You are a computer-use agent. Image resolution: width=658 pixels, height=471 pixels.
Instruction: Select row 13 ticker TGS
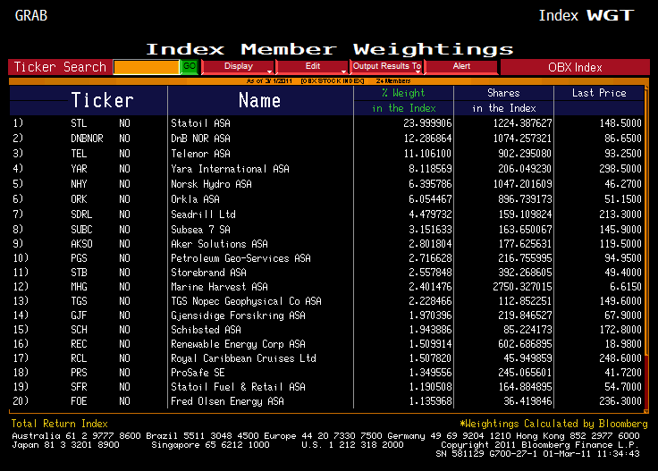pyautogui.click(x=79, y=301)
